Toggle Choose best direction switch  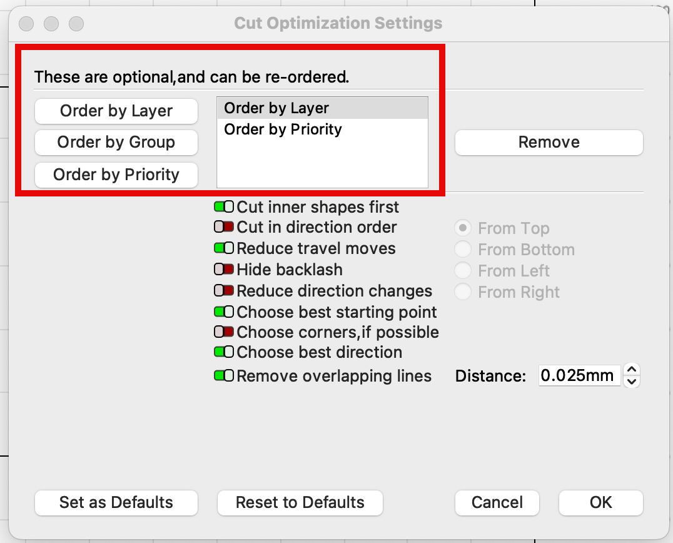click(x=224, y=352)
